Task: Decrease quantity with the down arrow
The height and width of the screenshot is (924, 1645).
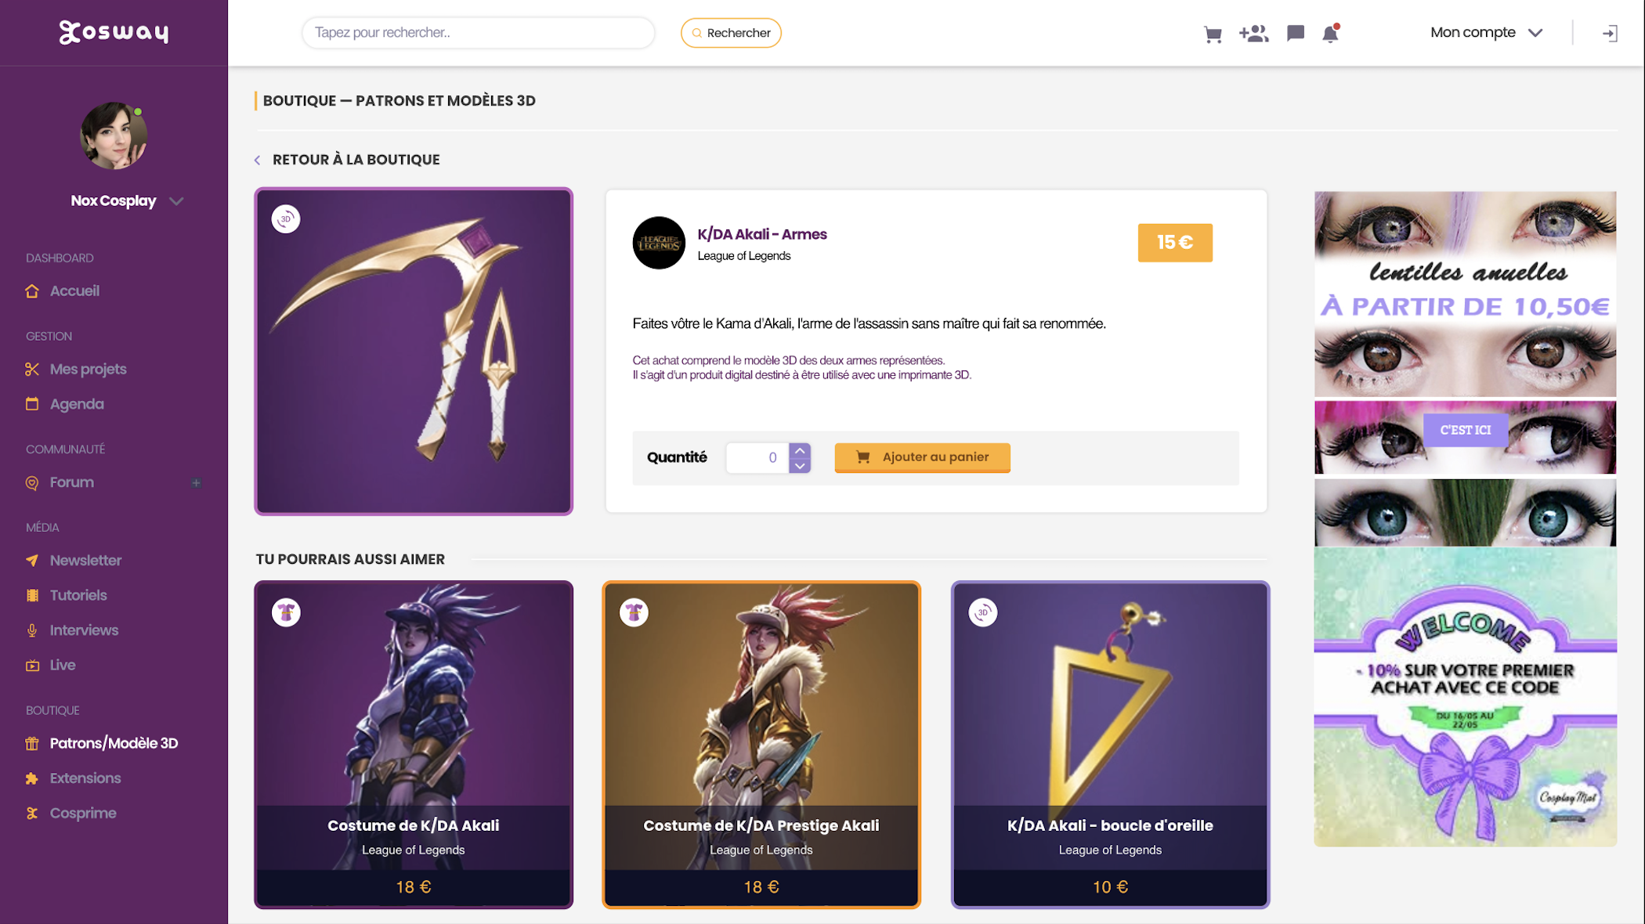Action: [800, 465]
